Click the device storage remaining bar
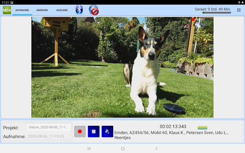Viewport: 245px width, 153px height. (217, 13)
